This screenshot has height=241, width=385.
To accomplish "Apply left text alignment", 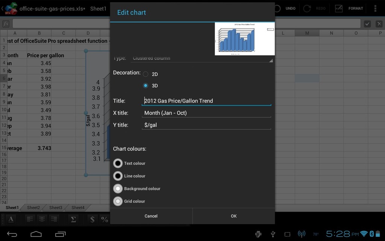I will click(30, 219).
